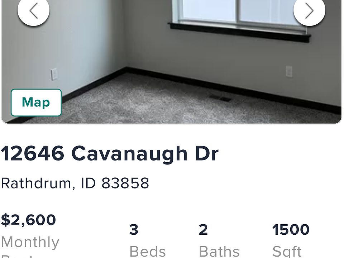Image resolution: width=344 pixels, height=258 pixels.
Task: Click the left wall outlet in photo
Action: click(x=54, y=74)
